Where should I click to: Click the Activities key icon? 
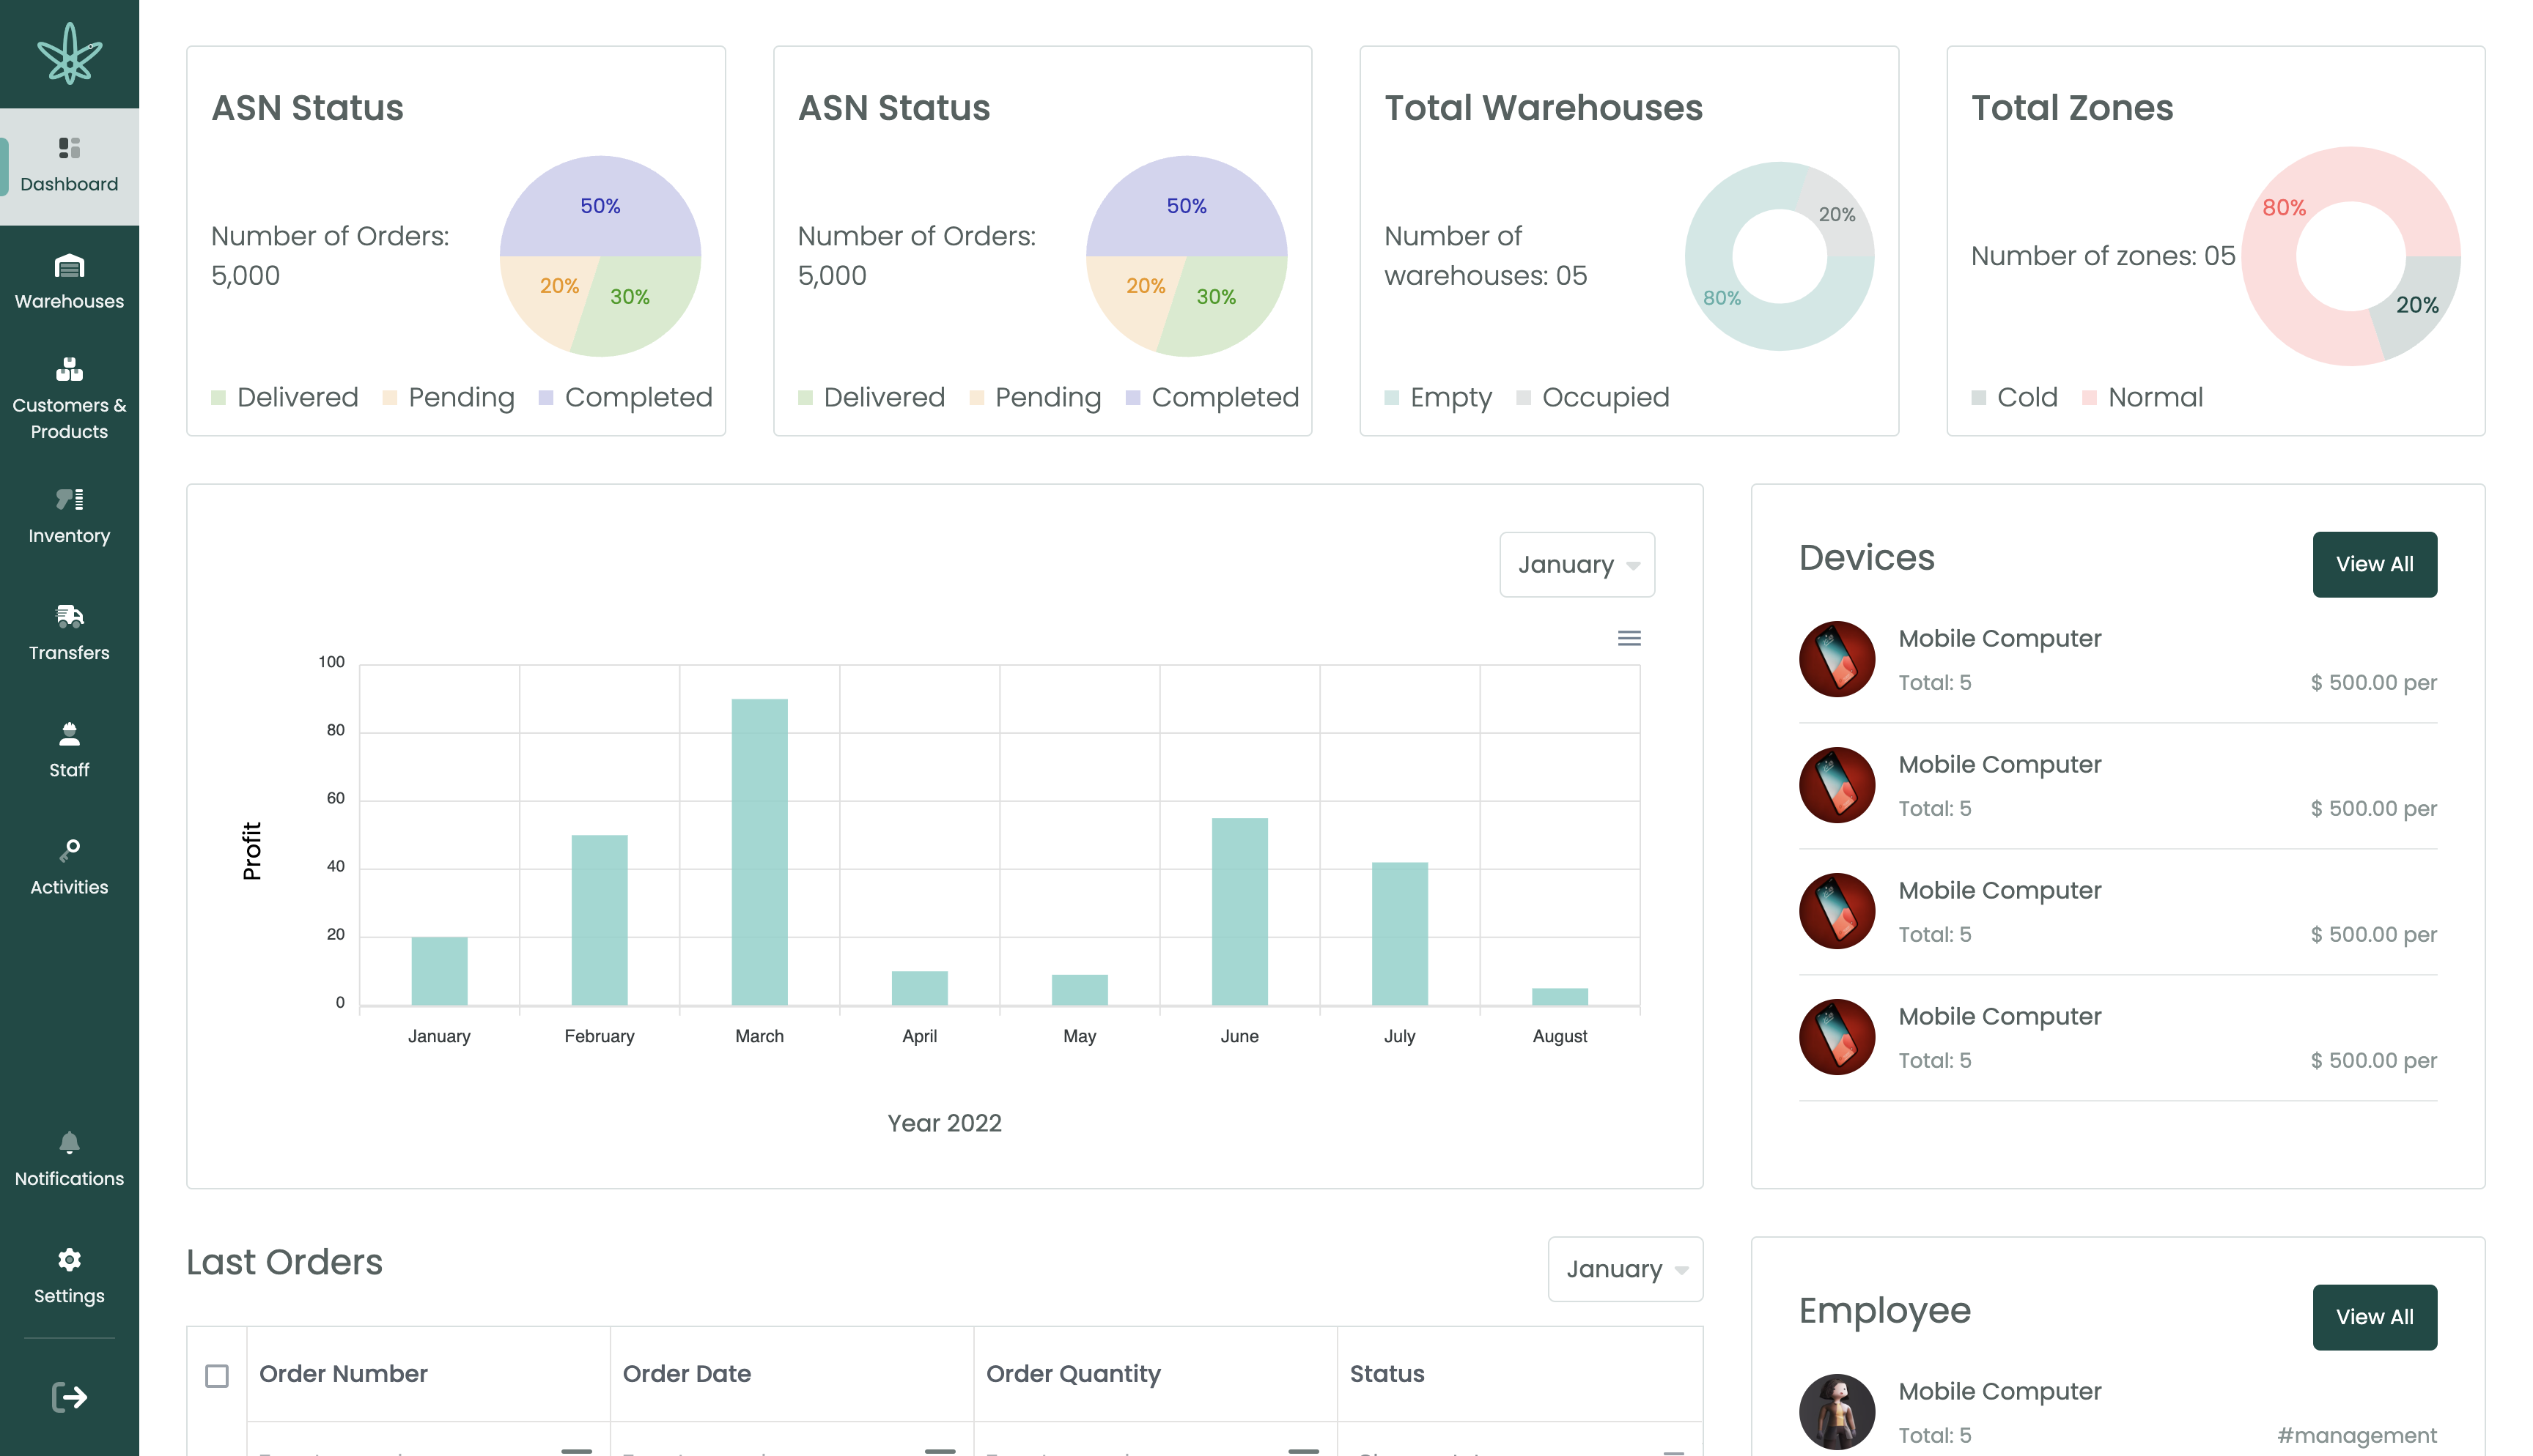coord(69,850)
